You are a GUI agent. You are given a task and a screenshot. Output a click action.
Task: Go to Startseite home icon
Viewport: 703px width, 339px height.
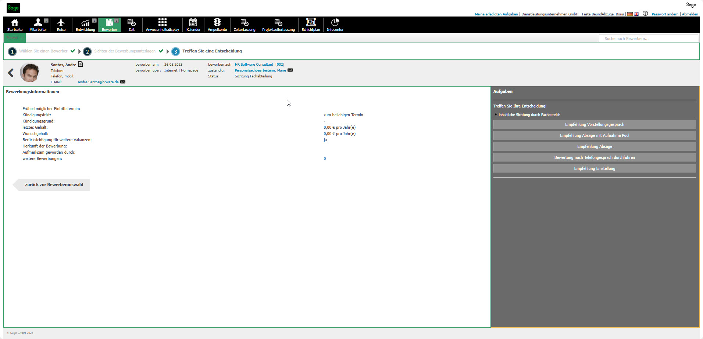(x=15, y=25)
